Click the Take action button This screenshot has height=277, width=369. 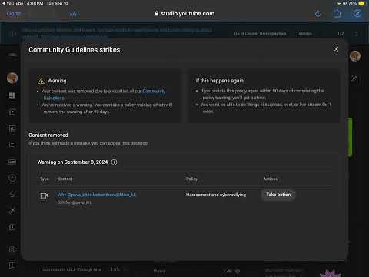278,195
